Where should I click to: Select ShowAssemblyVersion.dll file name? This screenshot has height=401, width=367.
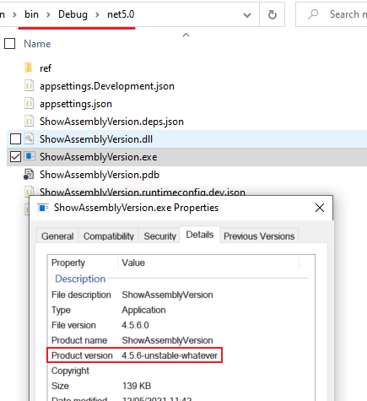click(96, 139)
